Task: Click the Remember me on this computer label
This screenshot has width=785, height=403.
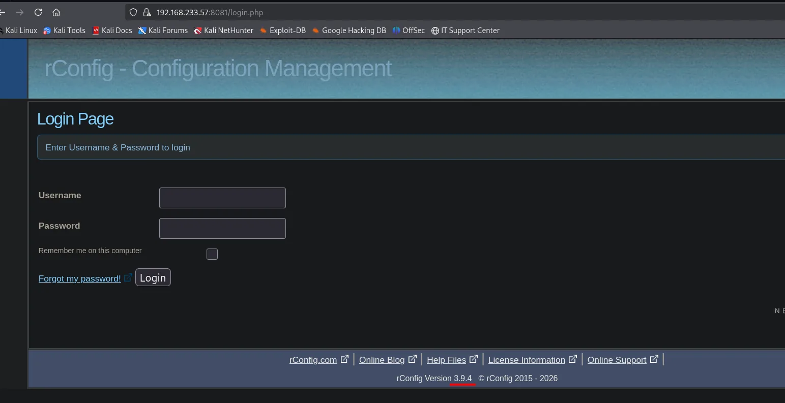Action: [90, 251]
